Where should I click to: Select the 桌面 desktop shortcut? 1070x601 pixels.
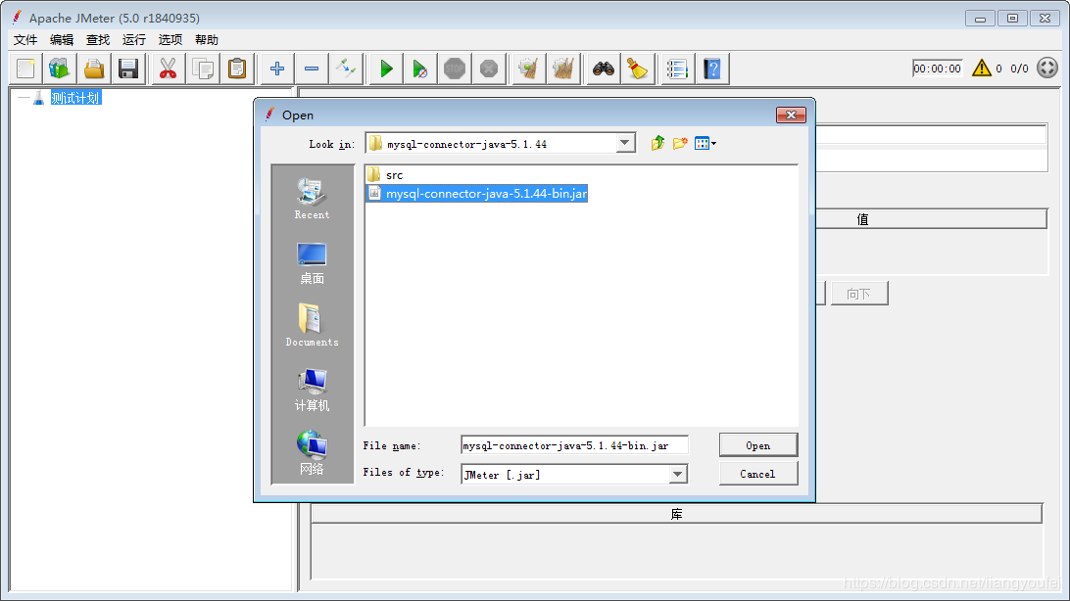[x=312, y=263]
